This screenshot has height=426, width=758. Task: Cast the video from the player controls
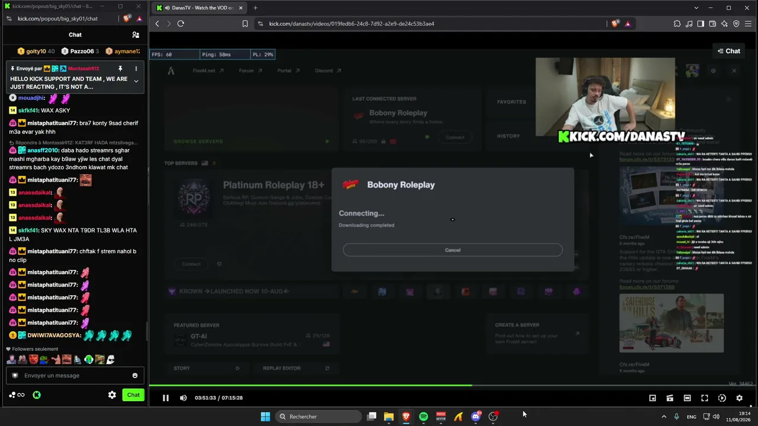point(670,398)
